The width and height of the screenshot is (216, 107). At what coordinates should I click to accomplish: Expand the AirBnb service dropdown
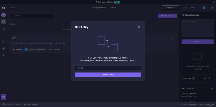(114, 8)
